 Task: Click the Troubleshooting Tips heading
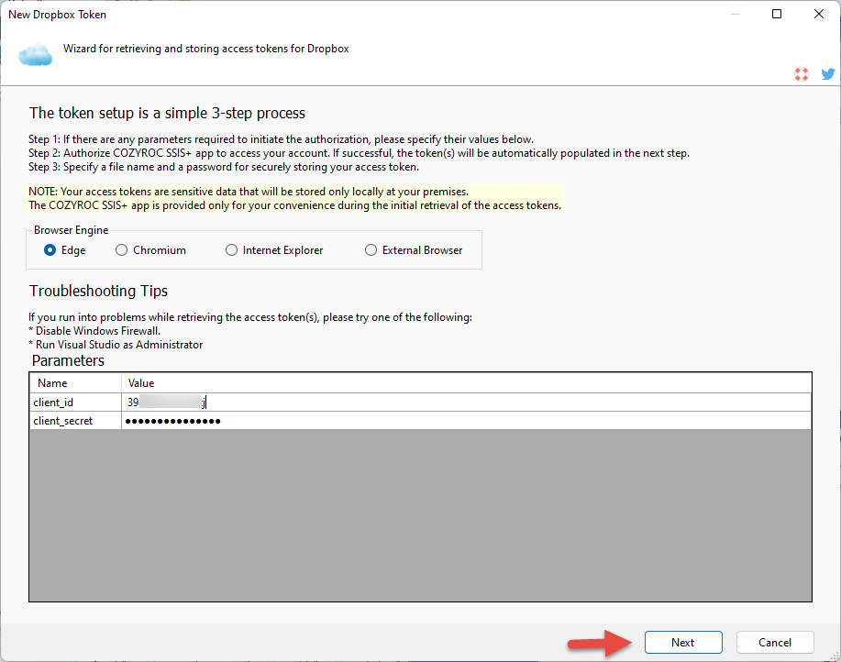click(99, 291)
